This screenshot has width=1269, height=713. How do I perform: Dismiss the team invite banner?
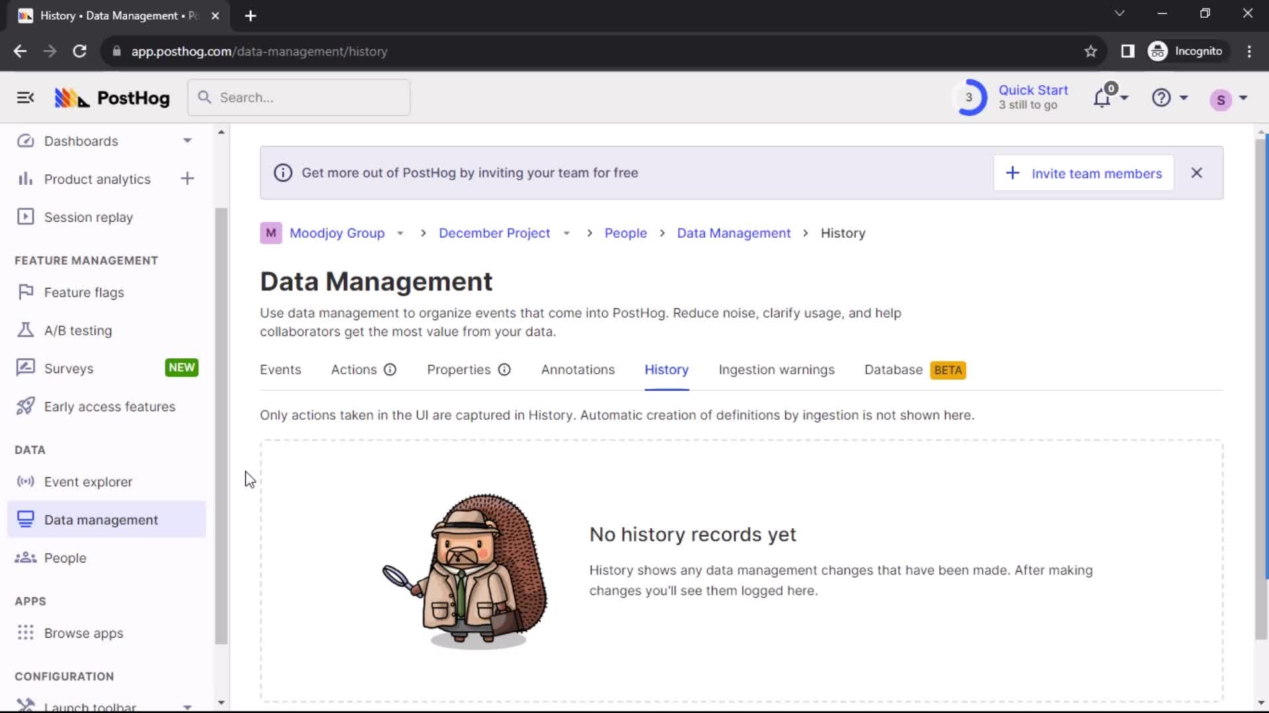1198,172
